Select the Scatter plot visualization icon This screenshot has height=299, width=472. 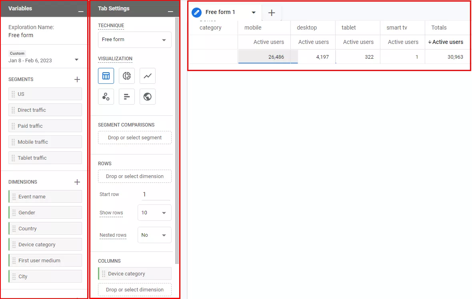click(x=106, y=97)
